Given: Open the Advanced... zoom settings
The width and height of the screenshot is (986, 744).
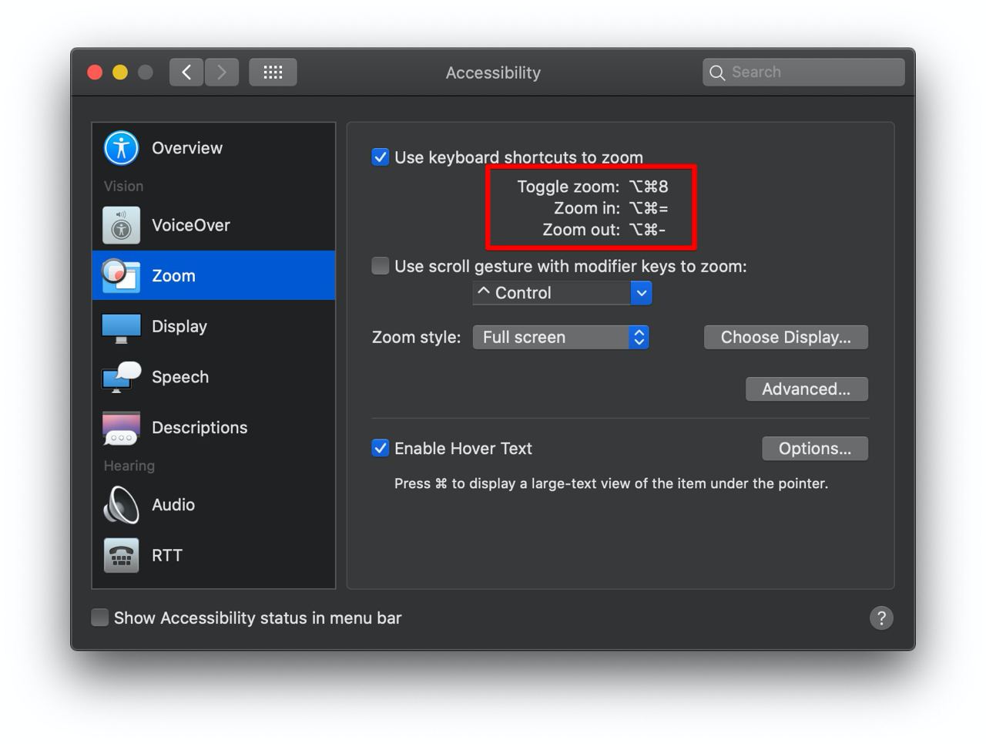Looking at the screenshot, I should coord(807,389).
